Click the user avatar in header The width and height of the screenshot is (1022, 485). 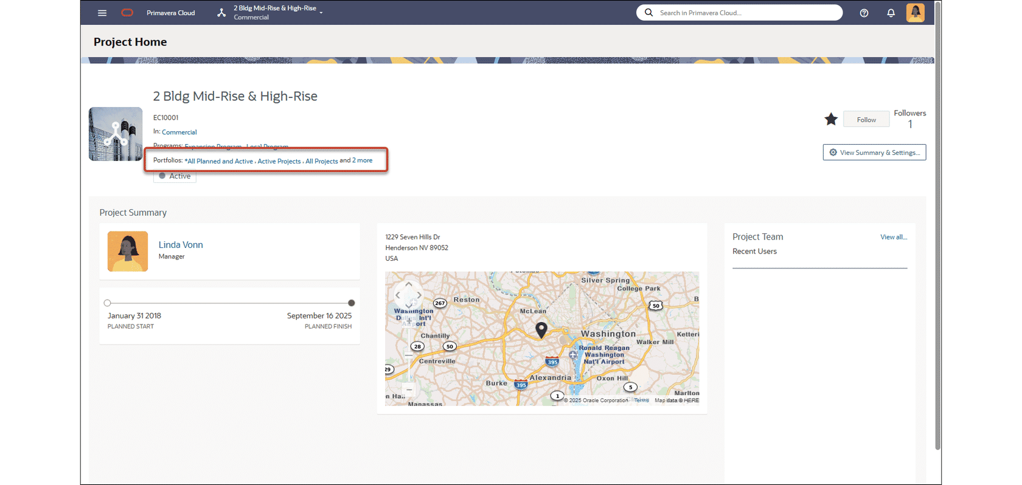(915, 13)
